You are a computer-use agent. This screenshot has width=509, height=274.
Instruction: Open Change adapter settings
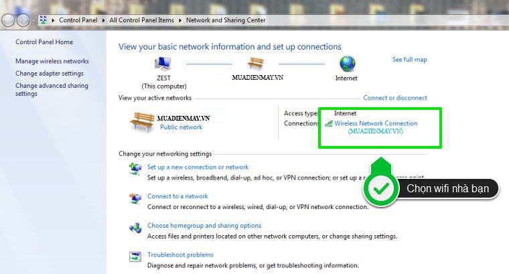[x=50, y=74]
